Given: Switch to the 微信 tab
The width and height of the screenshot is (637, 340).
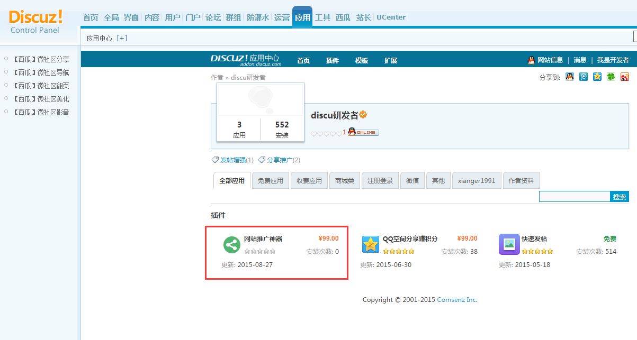Looking at the screenshot, I should tap(412, 180).
